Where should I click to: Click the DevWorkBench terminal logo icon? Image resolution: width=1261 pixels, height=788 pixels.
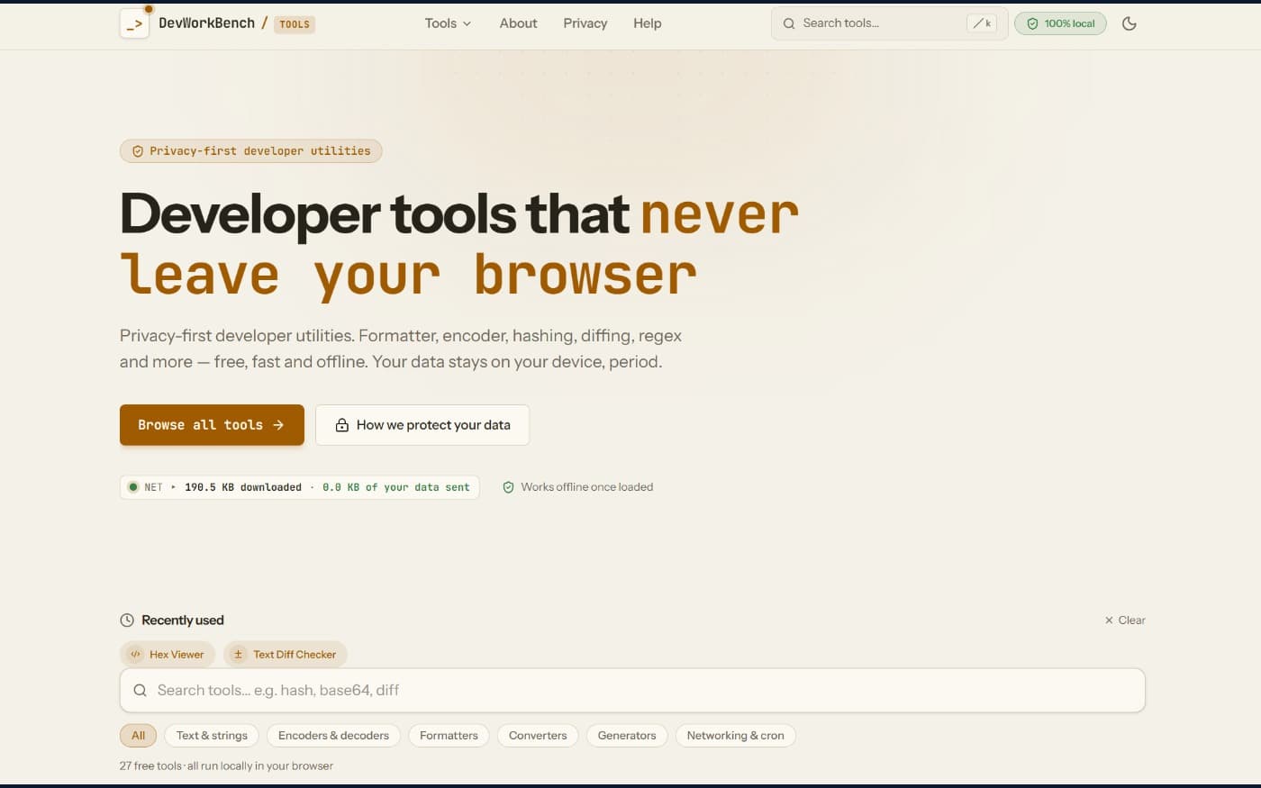[134, 23]
